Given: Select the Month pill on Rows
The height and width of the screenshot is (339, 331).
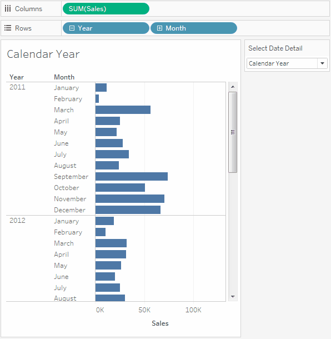Looking at the screenshot, I should [x=194, y=28].
